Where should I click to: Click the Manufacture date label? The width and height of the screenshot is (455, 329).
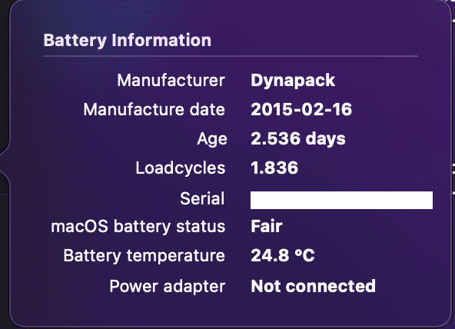pos(154,109)
